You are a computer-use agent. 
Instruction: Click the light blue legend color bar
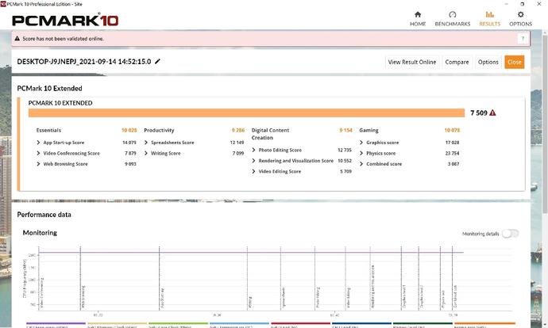[x=239, y=323]
